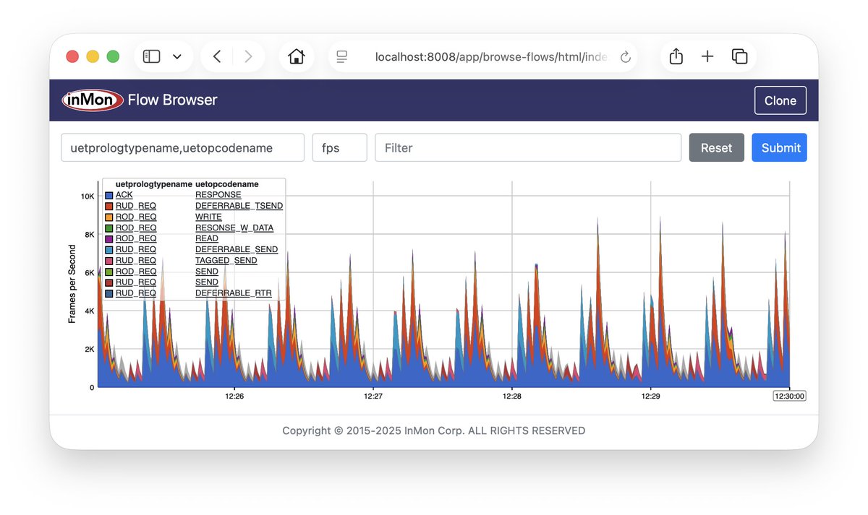
Task: Click the fps value field
Action: tap(339, 147)
